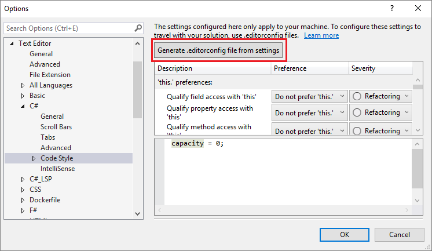
Task: Expand the All Languages node
Action: click(x=23, y=86)
